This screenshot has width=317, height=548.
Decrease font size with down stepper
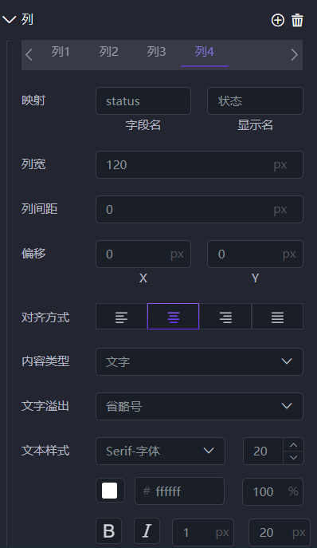click(294, 458)
